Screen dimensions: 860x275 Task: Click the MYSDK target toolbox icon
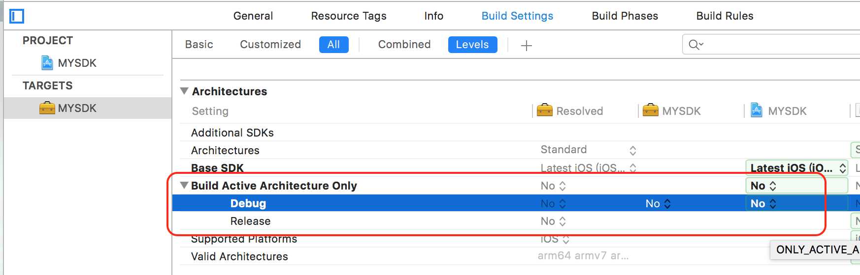click(x=47, y=108)
